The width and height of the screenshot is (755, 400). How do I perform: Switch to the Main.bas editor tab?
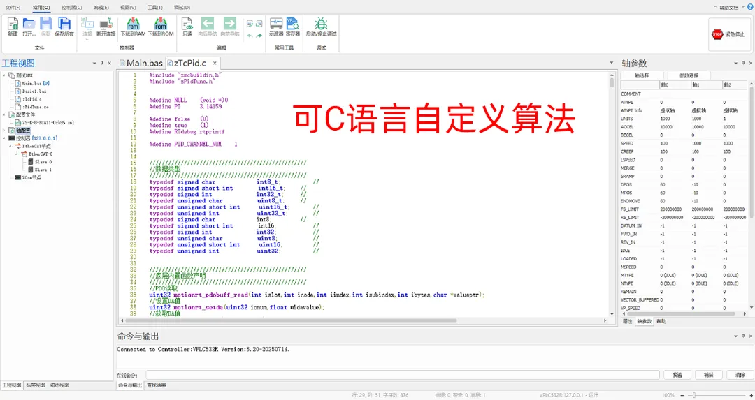click(141, 63)
